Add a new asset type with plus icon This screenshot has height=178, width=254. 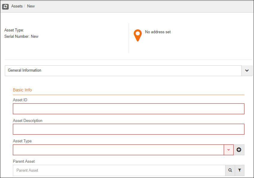point(239,150)
